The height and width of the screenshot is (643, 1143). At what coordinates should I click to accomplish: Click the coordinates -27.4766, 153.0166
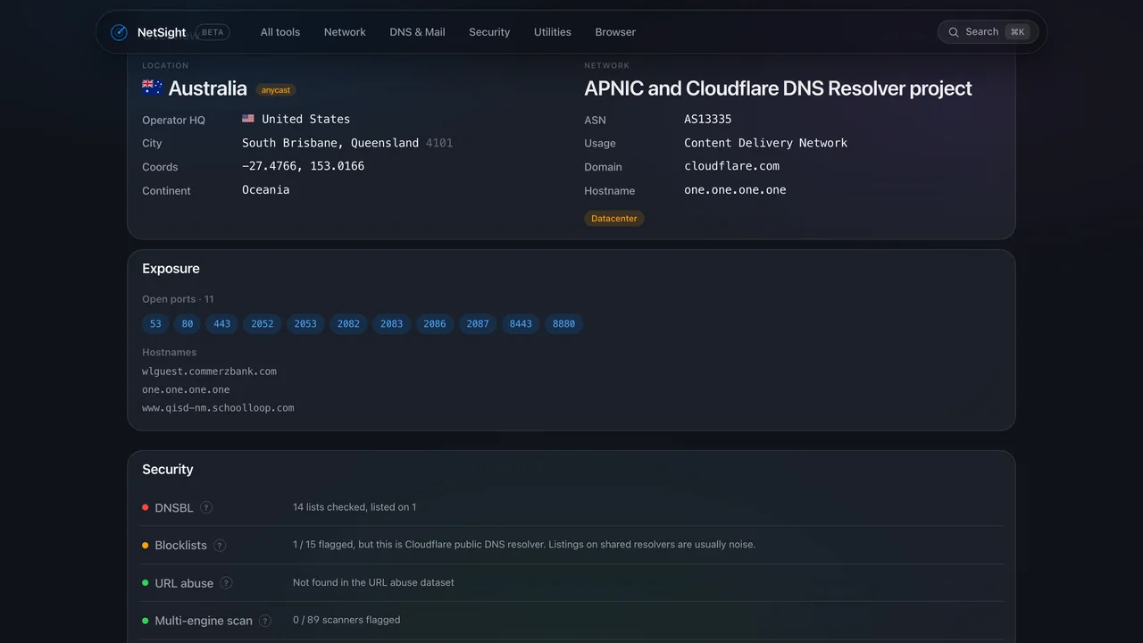tap(304, 166)
